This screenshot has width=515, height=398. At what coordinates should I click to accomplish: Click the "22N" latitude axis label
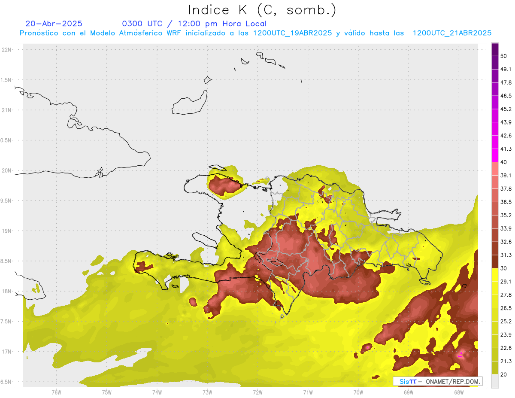click(x=6, y=50)
